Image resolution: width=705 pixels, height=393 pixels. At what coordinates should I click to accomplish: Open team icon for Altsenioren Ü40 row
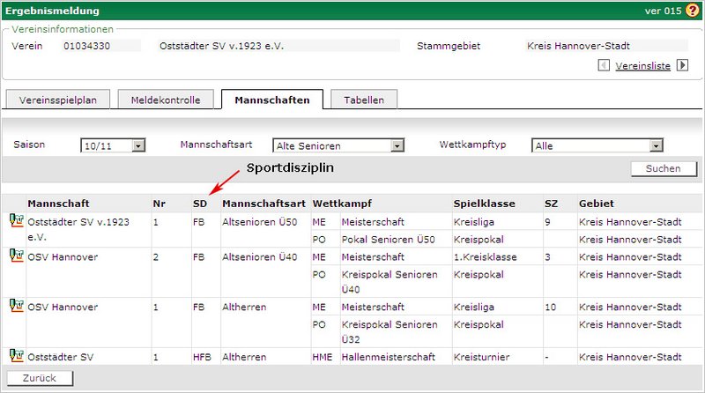pyautogui.click(x=15, y=256)
